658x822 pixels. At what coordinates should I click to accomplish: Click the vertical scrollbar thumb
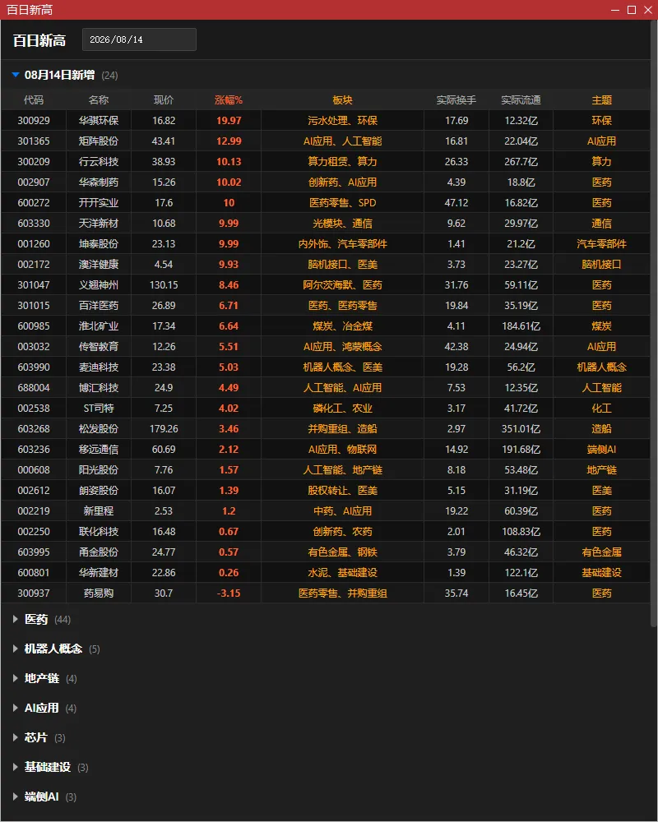(x=653, y=323)
